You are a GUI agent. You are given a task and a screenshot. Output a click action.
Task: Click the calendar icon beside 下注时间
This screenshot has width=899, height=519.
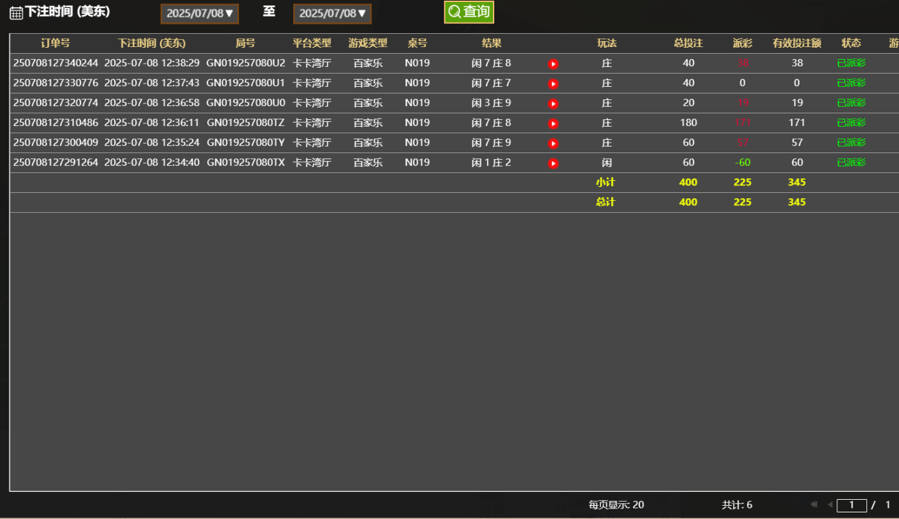(x=16, y=13)
